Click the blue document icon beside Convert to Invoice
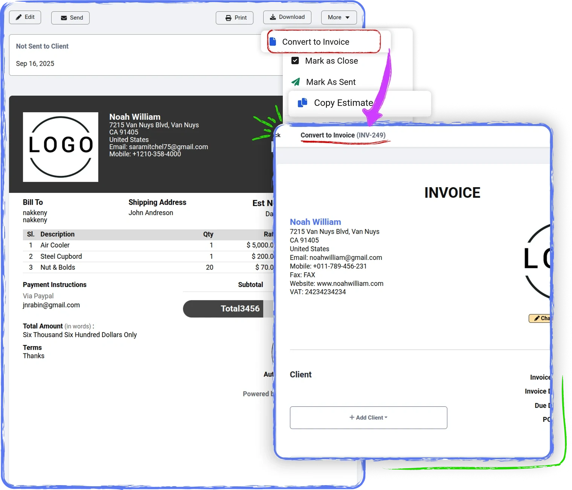Viewport: 572px width, 490px height. coord(273,41)
